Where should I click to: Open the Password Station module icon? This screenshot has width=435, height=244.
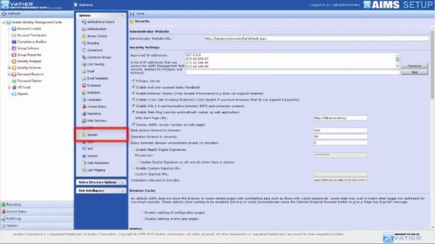click(14, 81)
